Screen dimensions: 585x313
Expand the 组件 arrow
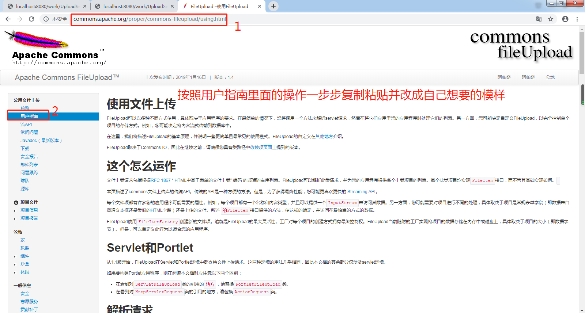pos(15,256)
